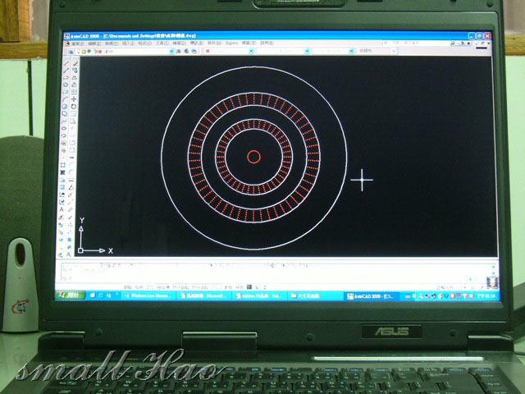The height and width of the screenshot is (394, 525).
Task: Select the Line tool in Draw toolbar
Action: (x=66, y=62)
